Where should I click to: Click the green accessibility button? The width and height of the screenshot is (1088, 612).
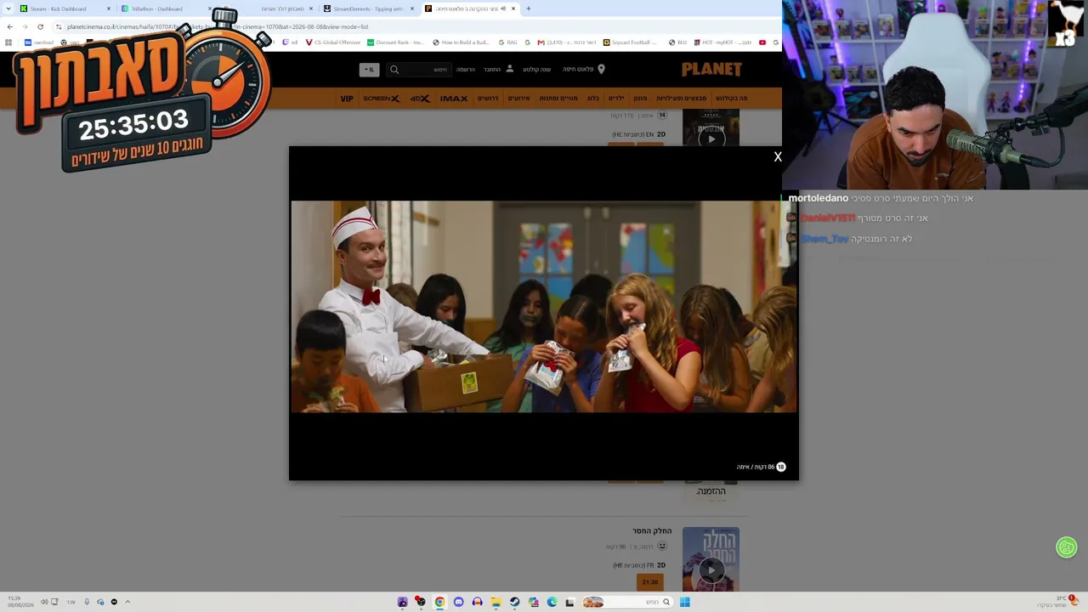(x=1067, y=547)
